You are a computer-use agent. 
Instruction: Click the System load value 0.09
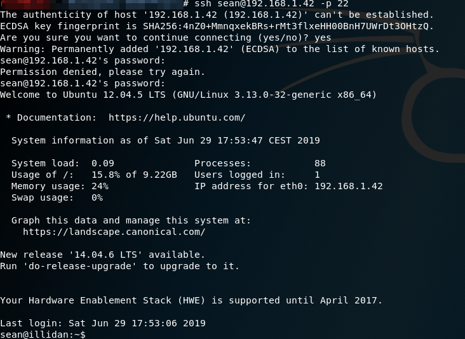pyautogui.click(x=103, y=163)
